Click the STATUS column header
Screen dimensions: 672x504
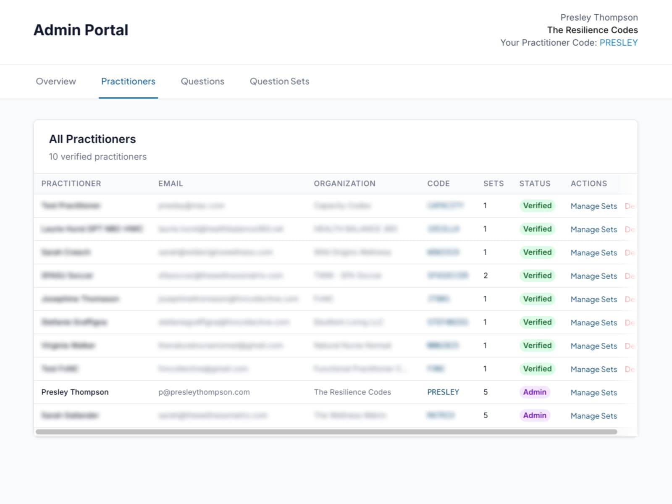(535, 184)
